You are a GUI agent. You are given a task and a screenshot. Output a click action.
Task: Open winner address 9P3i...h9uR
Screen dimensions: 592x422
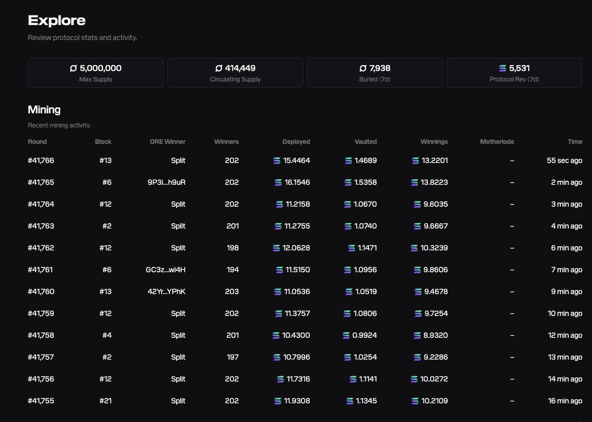[167, 182]
